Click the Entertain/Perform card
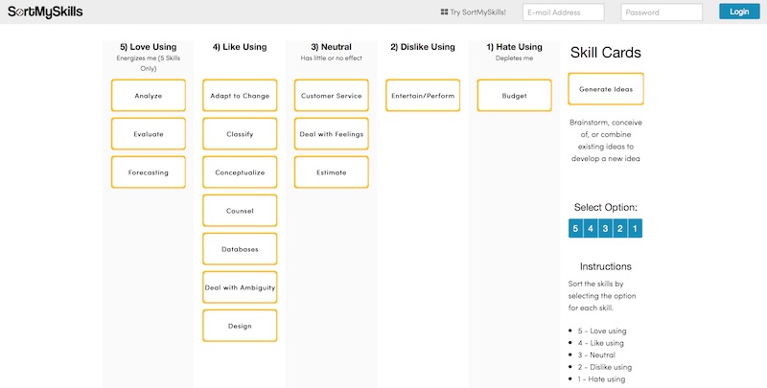 423,96
